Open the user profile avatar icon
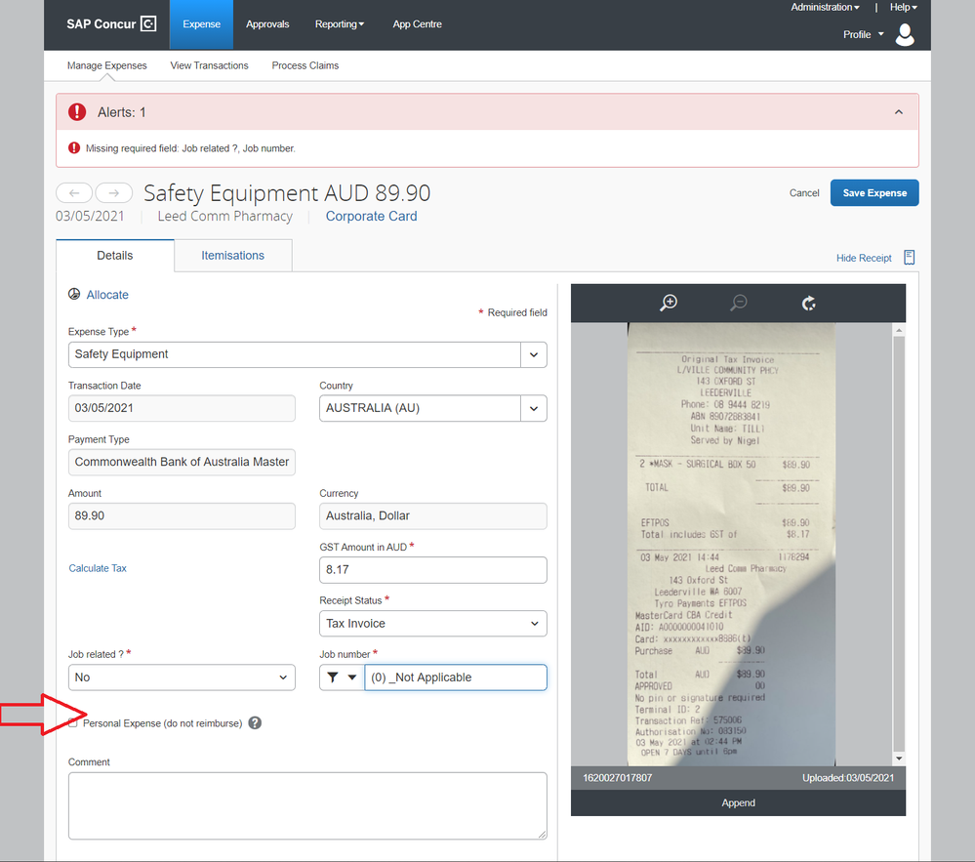This screenshot has width=975, height=862. [904, 35]
